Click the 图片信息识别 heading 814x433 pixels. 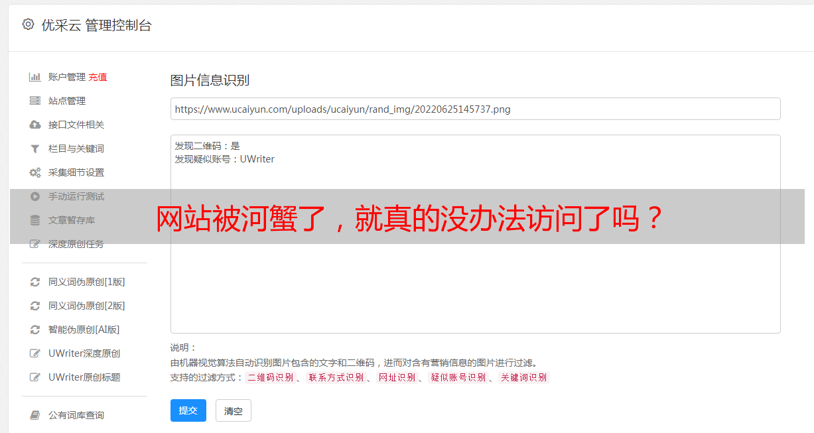pyautogui.click(x=210, y=80)
